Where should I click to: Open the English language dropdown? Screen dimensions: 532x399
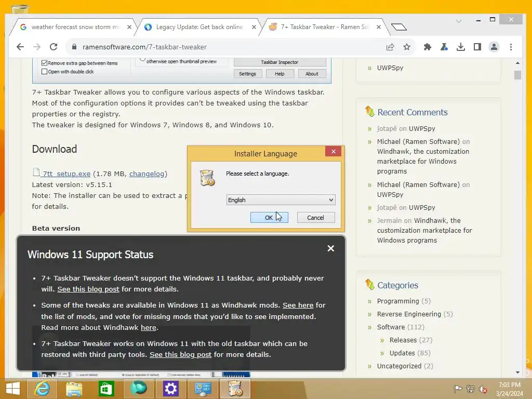tap(281, 200)
